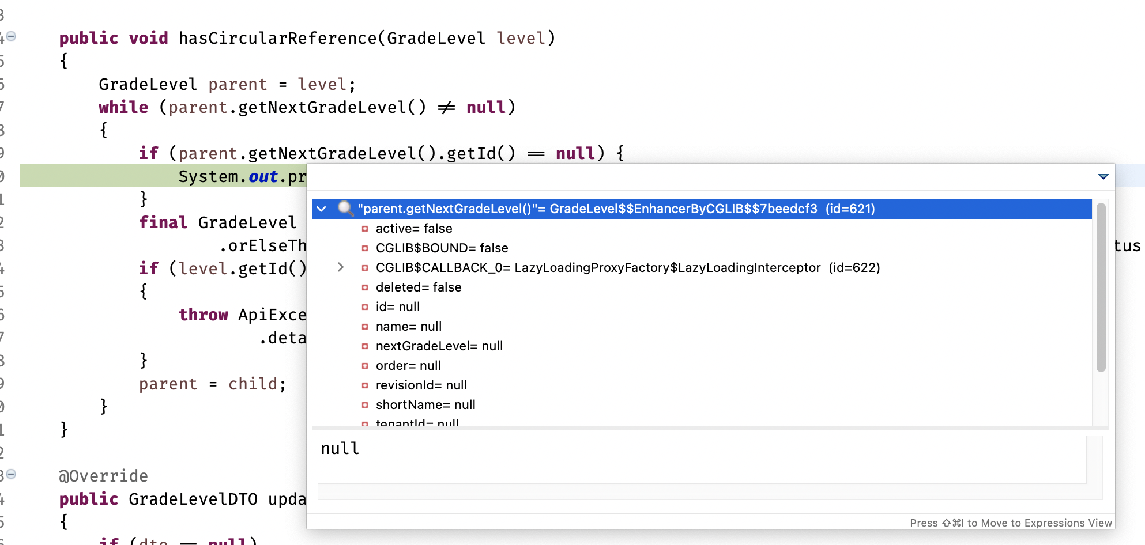1145x545 pixels.
Task: Click the red field icon beside order= null
Action: 366,365
